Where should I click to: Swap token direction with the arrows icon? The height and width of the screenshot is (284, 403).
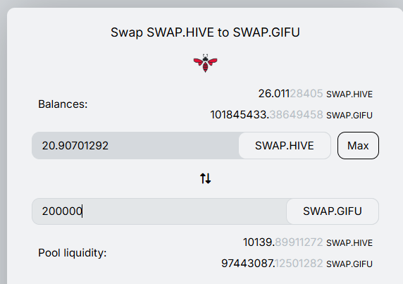click(x=205, y=178)
